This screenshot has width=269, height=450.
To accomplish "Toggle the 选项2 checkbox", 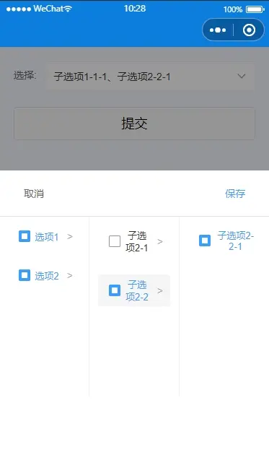I will (25, 275).
